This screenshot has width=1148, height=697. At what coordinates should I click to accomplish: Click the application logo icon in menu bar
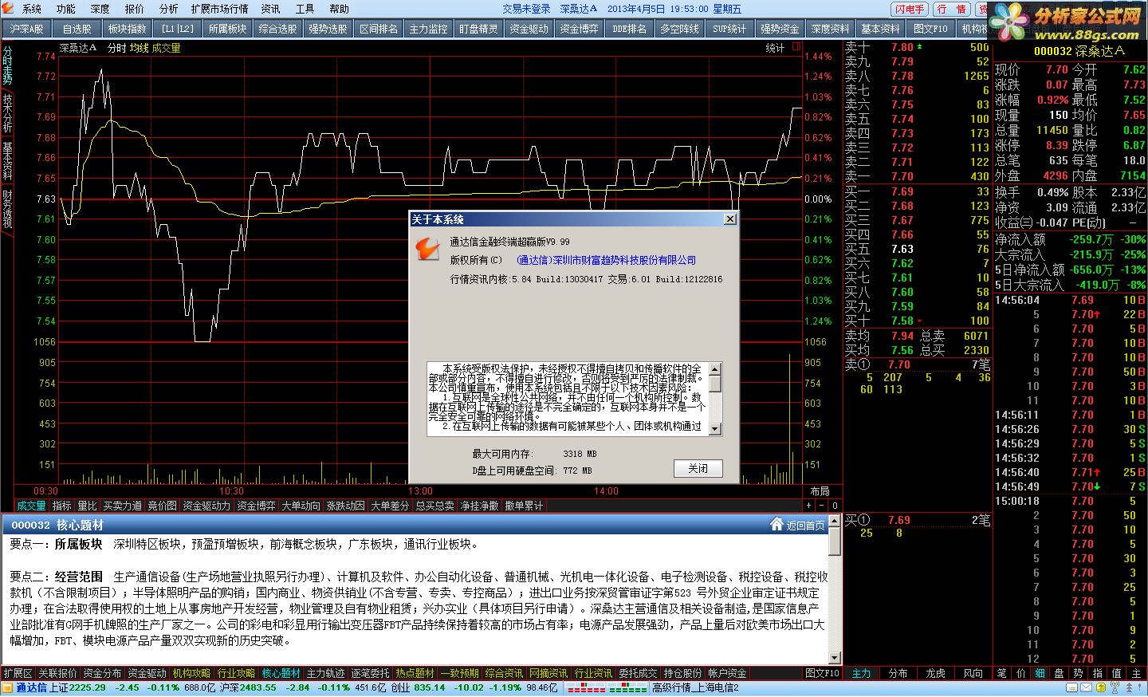[x=9, y=9]
